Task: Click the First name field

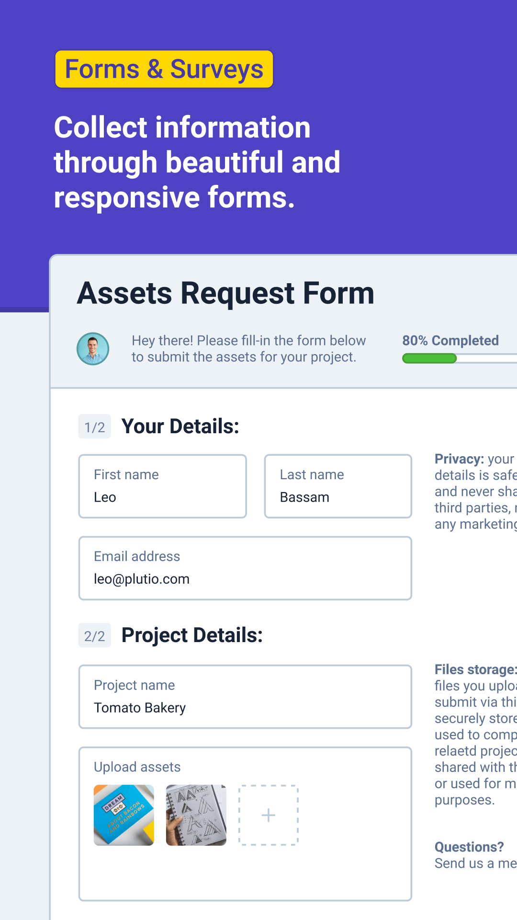Action: (x=163, y=486)
